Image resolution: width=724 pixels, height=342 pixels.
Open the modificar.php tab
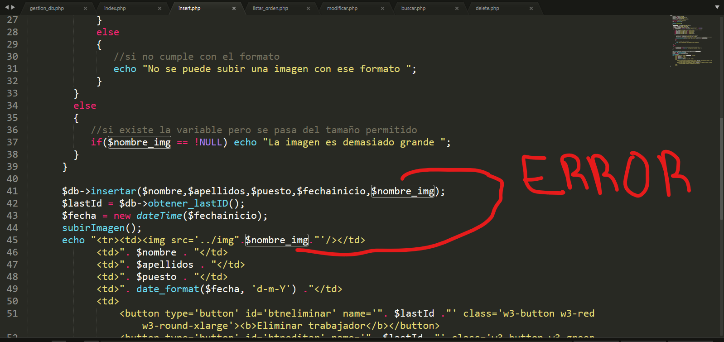coord(343,8)
